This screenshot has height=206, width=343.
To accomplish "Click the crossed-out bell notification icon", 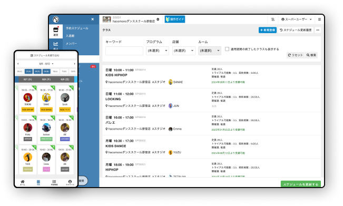I will 272,19.
